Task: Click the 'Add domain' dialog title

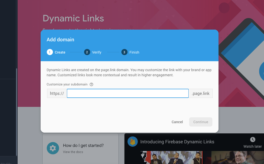Action: (x=60, y=40)
